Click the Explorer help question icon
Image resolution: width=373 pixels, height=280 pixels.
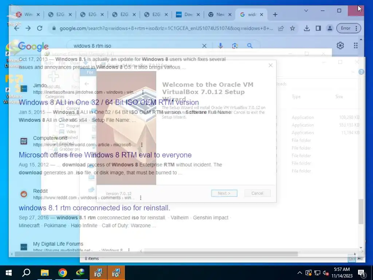tap(361, 72)
